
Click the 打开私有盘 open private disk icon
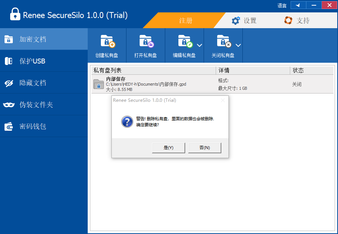(x=146, y=41)
